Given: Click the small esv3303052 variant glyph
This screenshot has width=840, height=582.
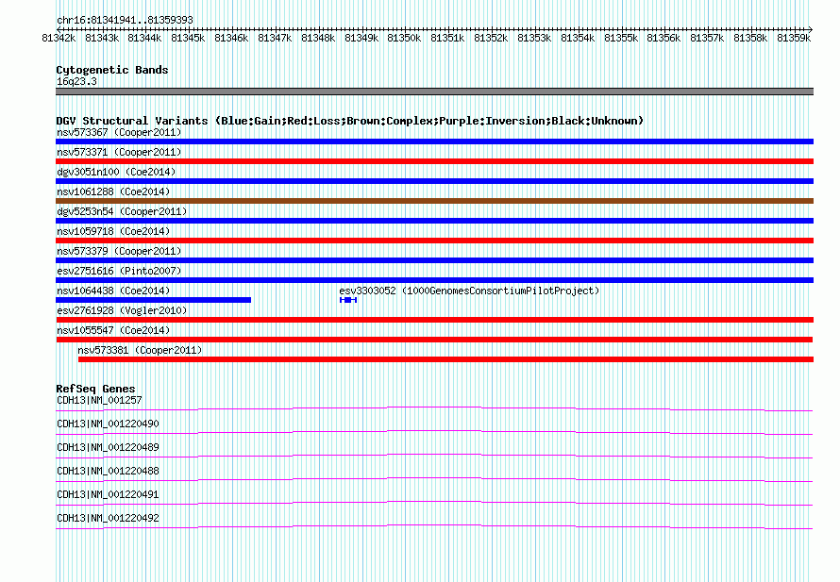Looking at the screenshot, I should 348,300.
